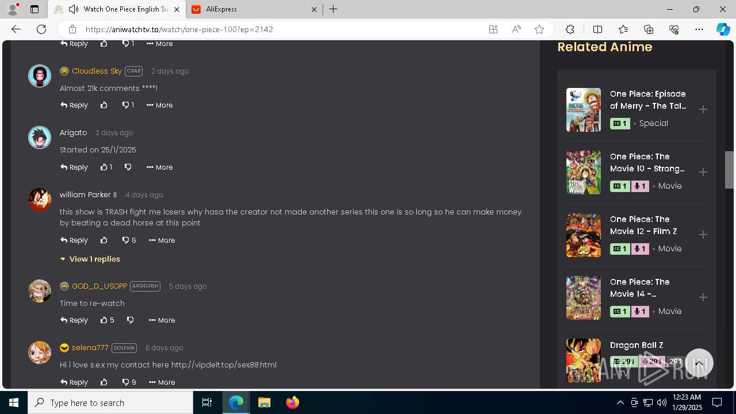The height and width of the screenshot is (414, 736).
Task: Open More options on selena777's comment
Action: 162,382
